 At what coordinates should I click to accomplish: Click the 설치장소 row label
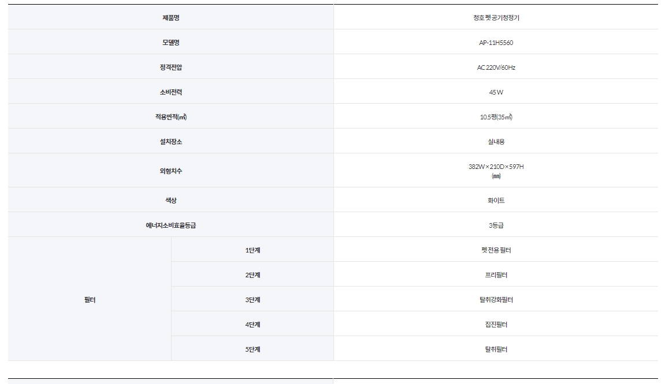pos(170,141)
